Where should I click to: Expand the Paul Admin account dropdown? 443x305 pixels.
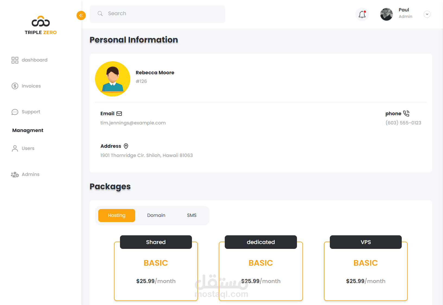point(427,14)
